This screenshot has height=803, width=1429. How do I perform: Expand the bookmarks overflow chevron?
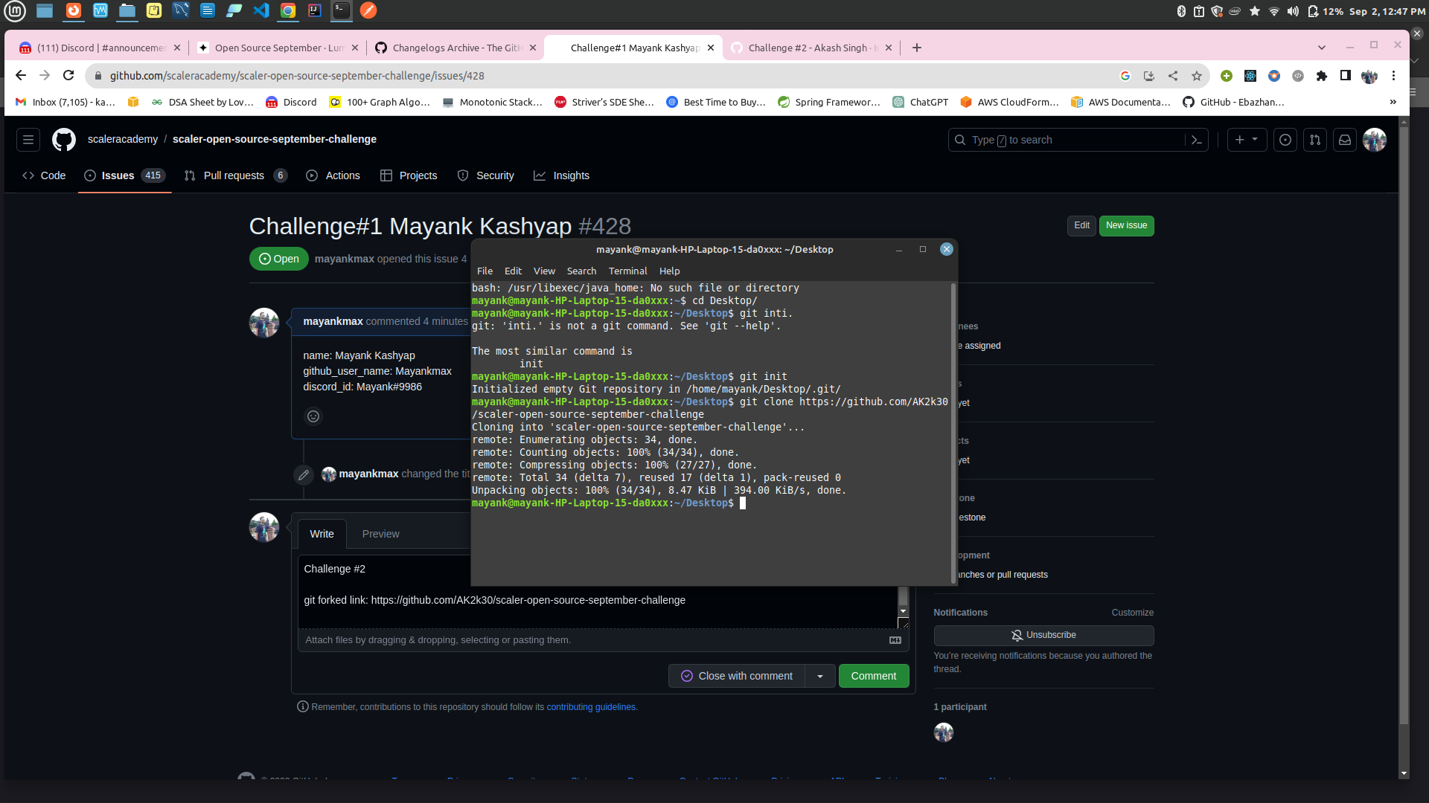pyautogui.click(x=1393, y=102)
